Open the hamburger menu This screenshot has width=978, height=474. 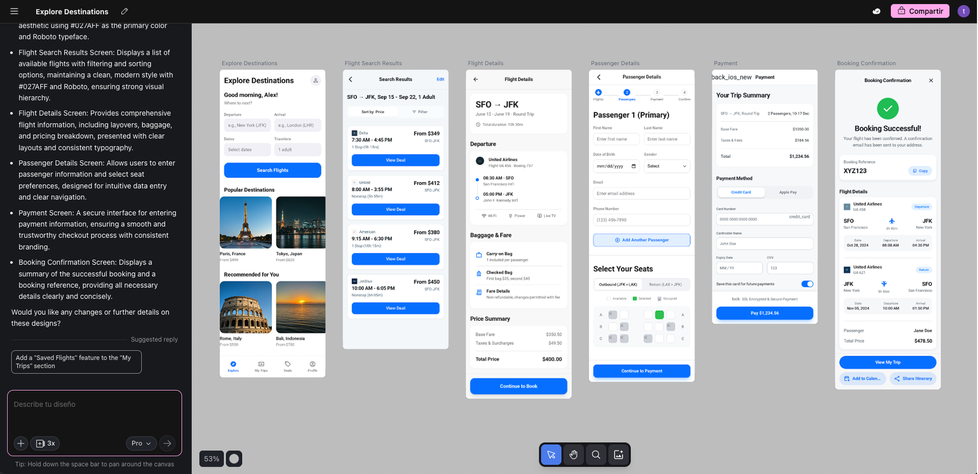tap(14, 11)
